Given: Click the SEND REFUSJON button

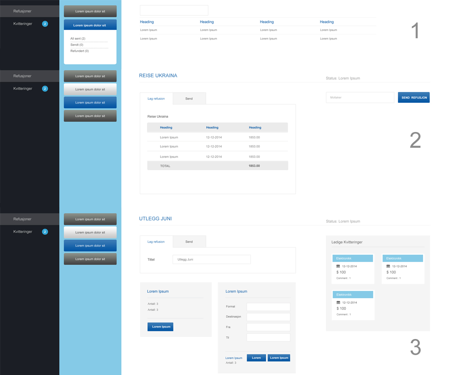Looking at the screenshot, I should [x=414, y=97].
